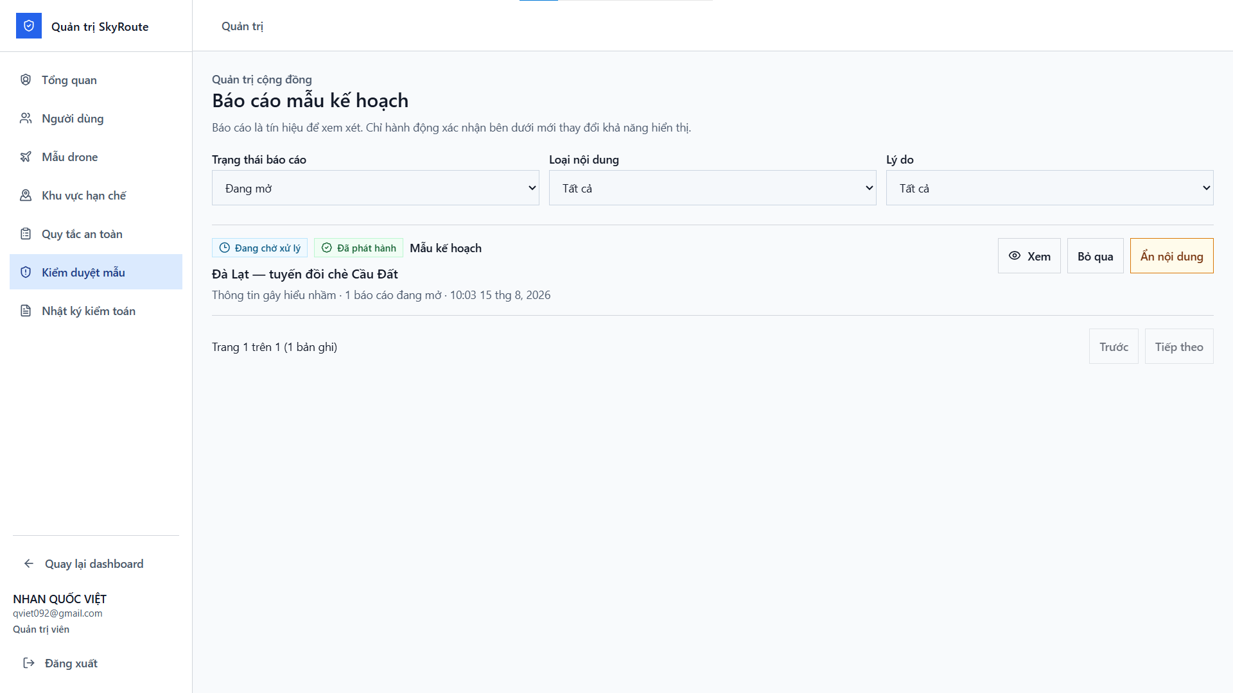Expand the Loại nội dung dropdown

coord(713,188)
